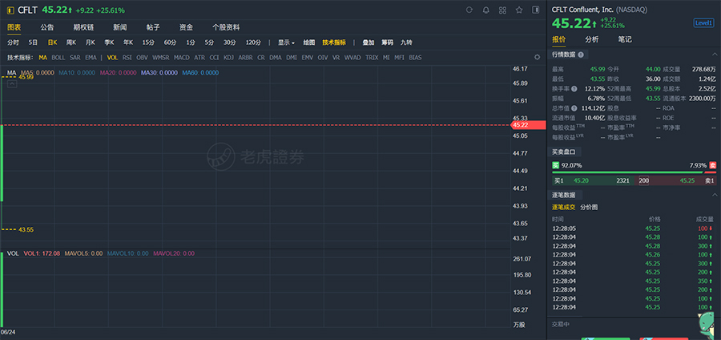The width and height of the screenshot is (721, 340).
Task: Switch to 分价图 view
Action: (x=589, y=207)
